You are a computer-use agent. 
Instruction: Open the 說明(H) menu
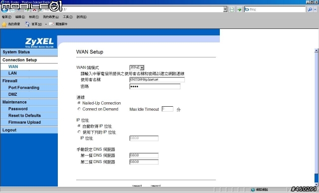point(82,17)
